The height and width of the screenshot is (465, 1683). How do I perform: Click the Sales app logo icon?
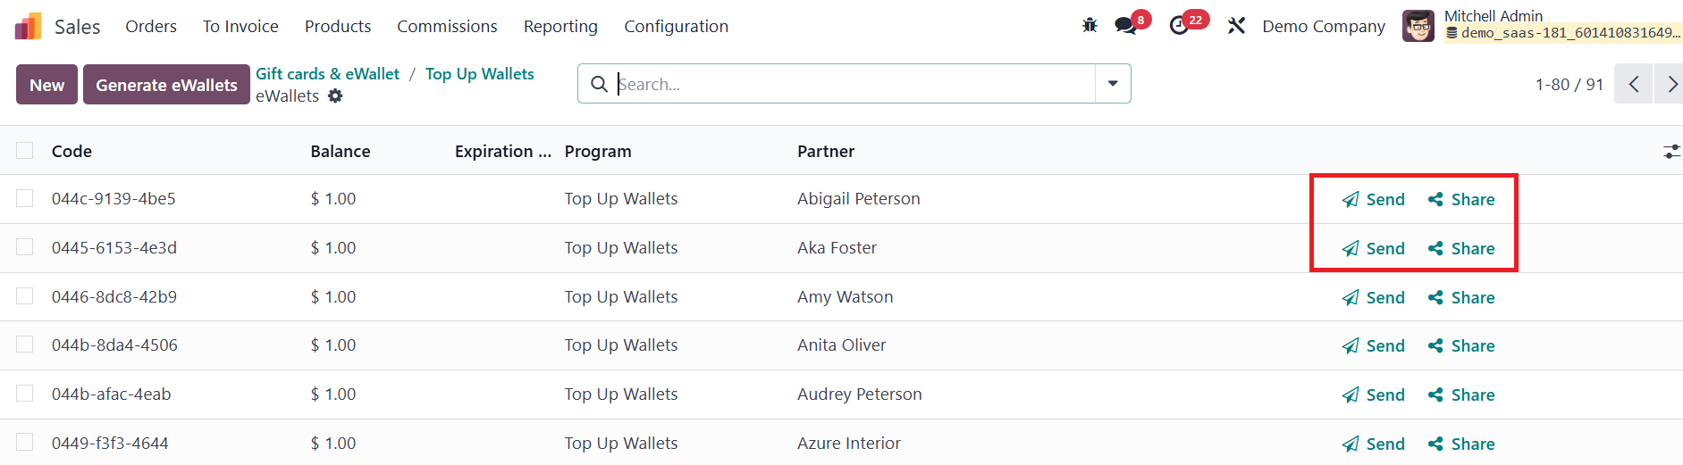click(28, 26)
